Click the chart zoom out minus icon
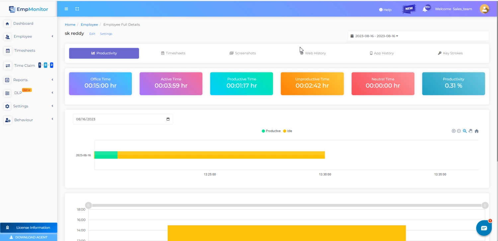Screen dimensions: 498x241 pyautogui.click(x=459, y=131)
